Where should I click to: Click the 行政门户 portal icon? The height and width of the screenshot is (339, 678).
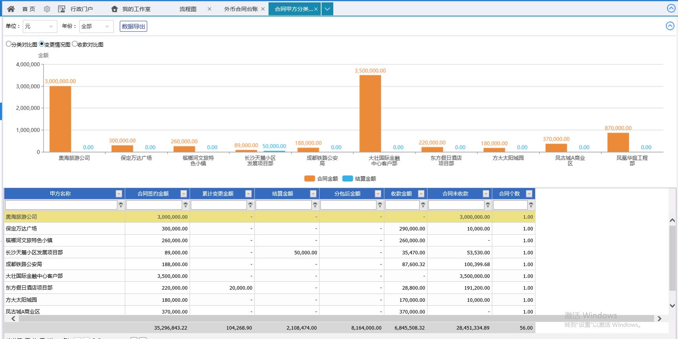pos(62,9)
